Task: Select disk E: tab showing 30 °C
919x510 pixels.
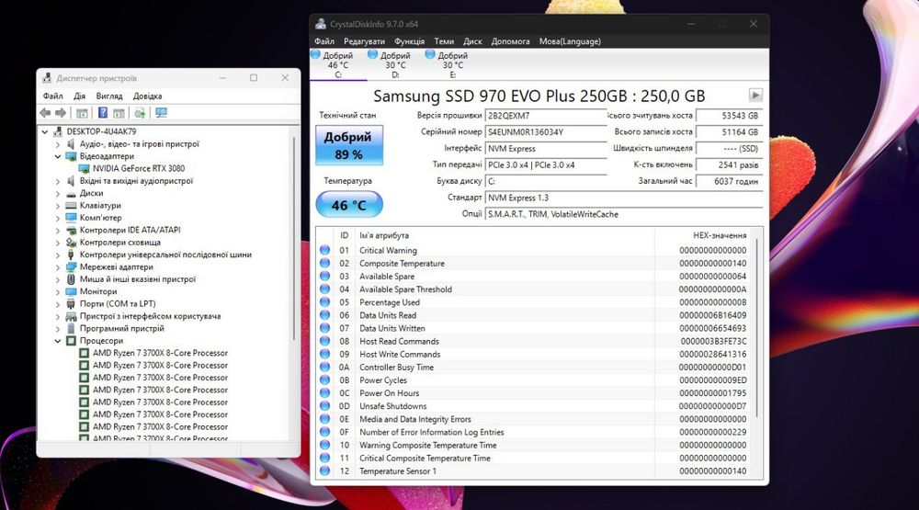Action: tap(453, 64)
